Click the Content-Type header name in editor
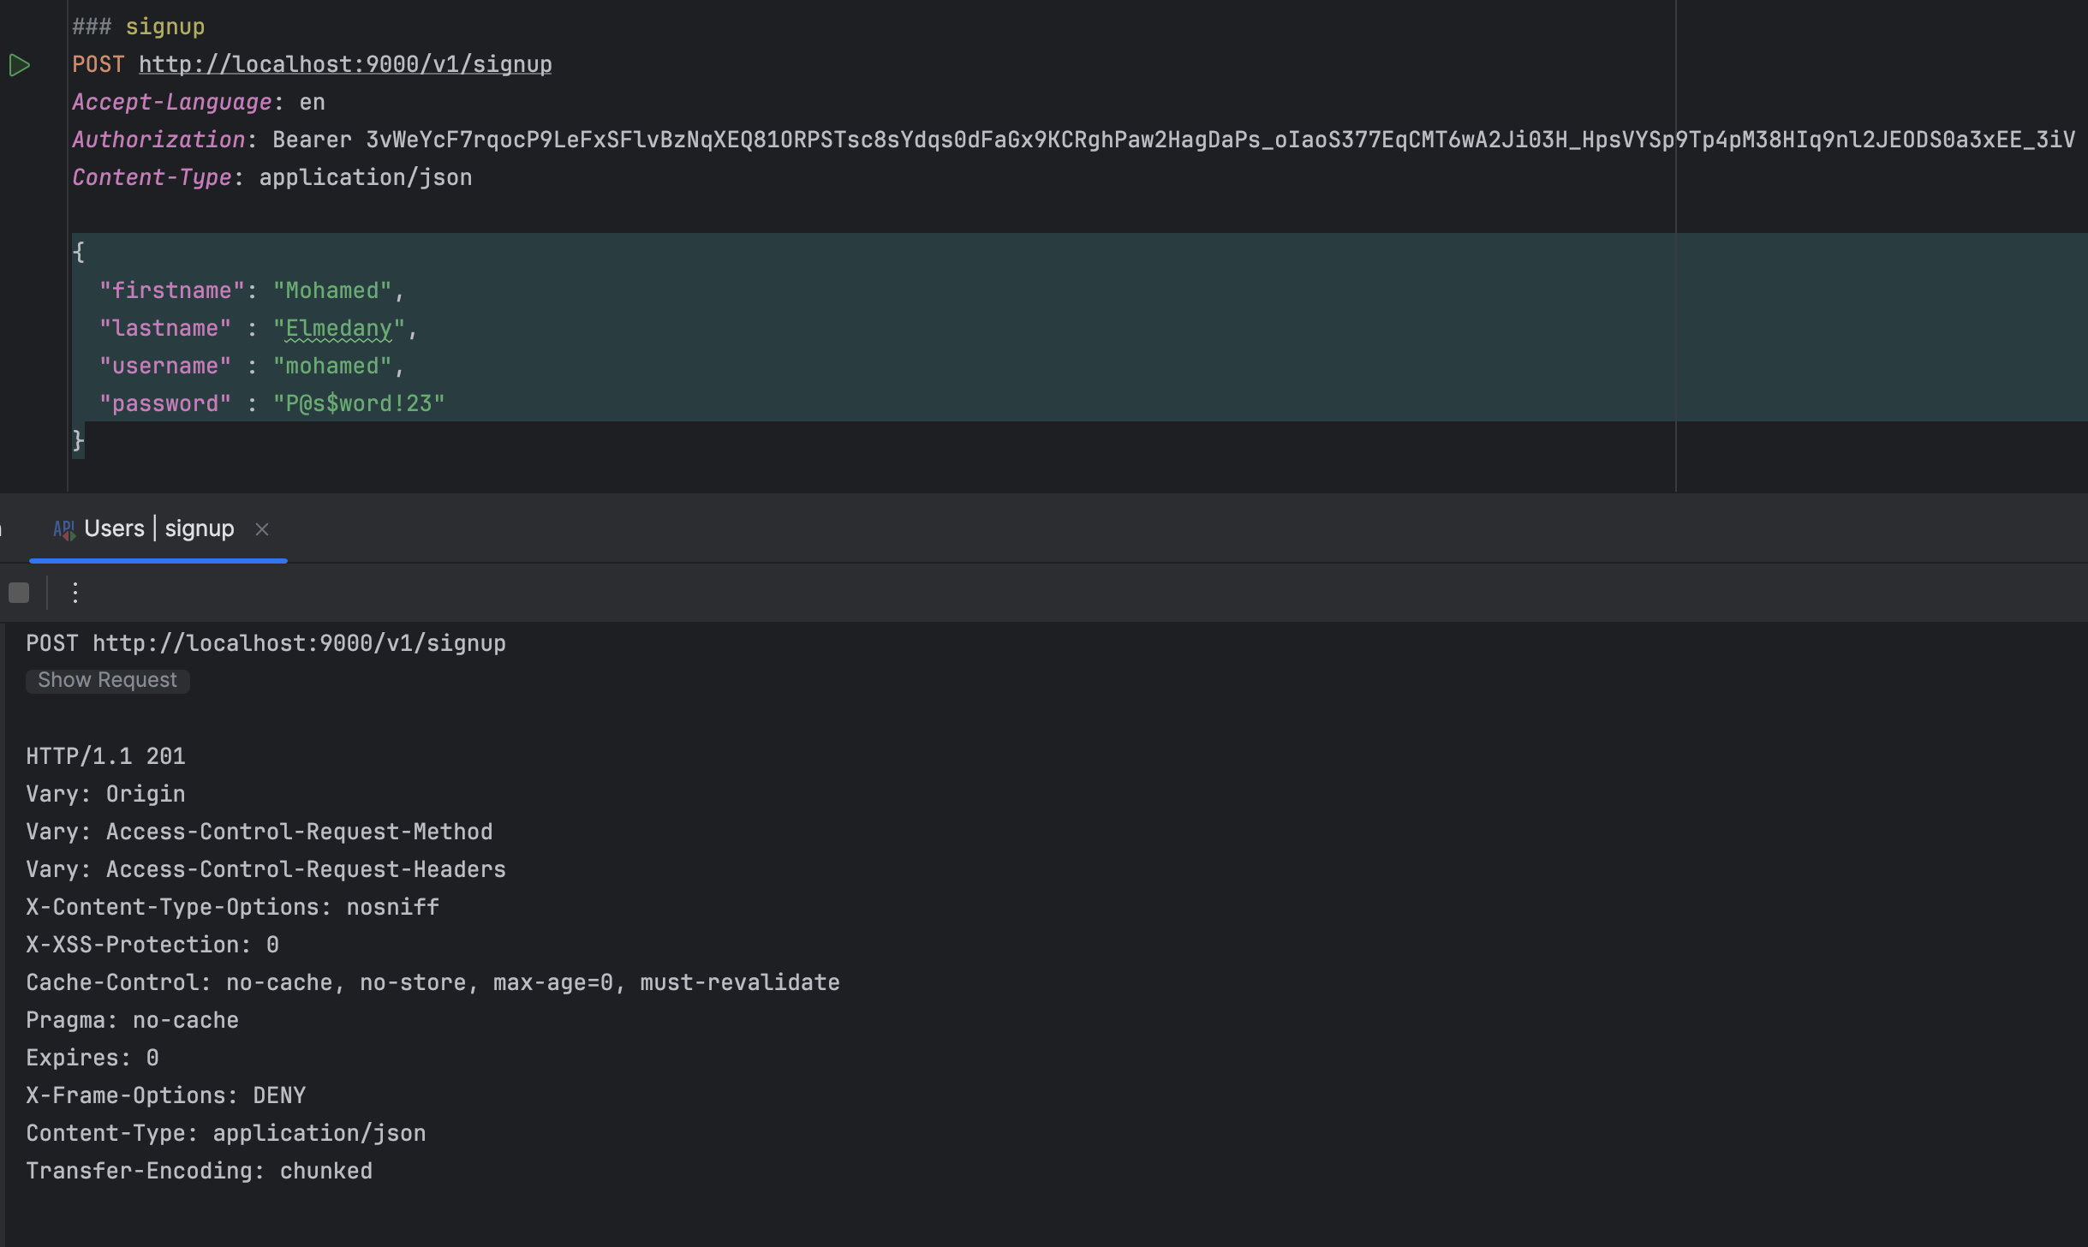 click(152, 177)
